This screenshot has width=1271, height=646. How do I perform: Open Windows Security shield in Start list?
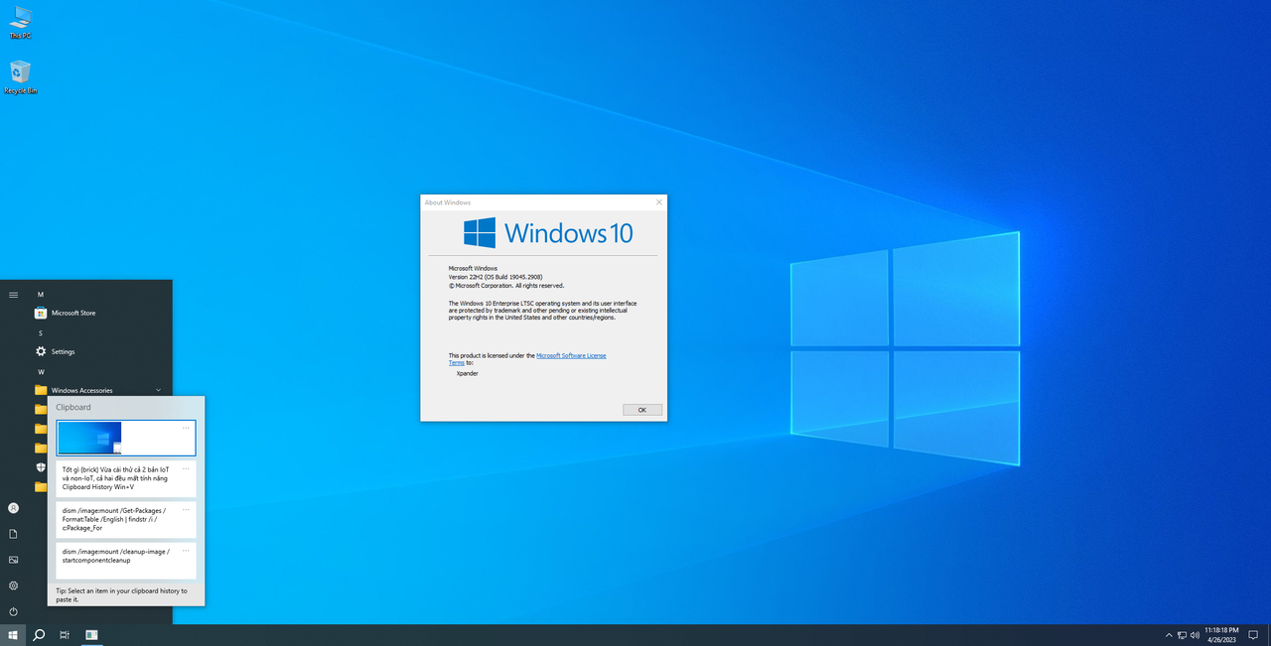41,467
